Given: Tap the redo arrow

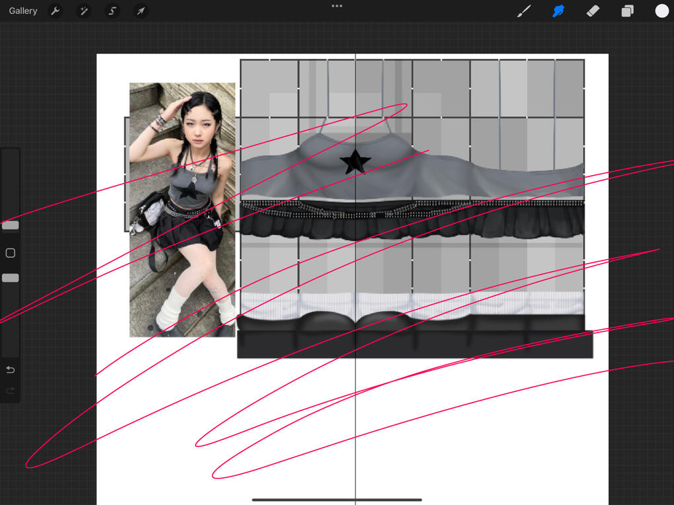Looking at the screenshot, I should (11, 391).
